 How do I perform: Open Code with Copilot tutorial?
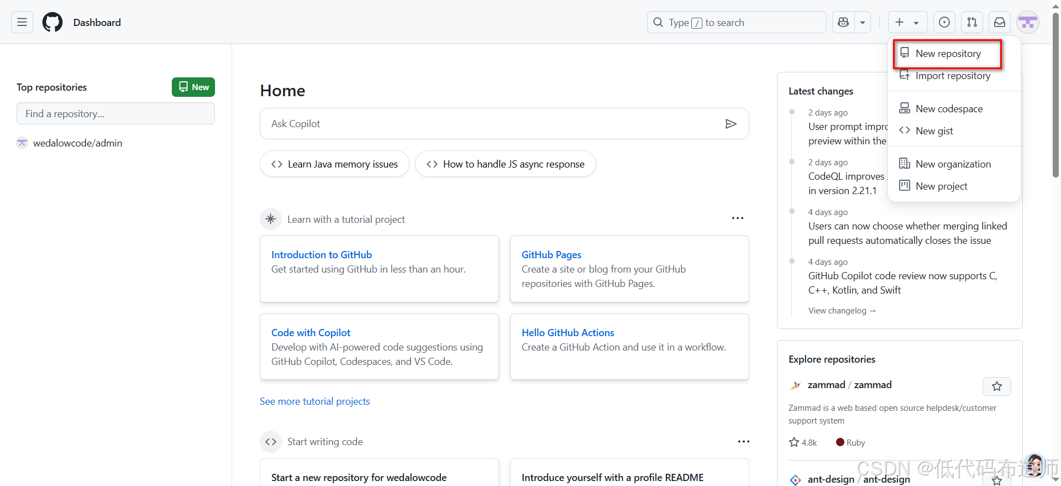pyautogui.click(x=311, y=333)
